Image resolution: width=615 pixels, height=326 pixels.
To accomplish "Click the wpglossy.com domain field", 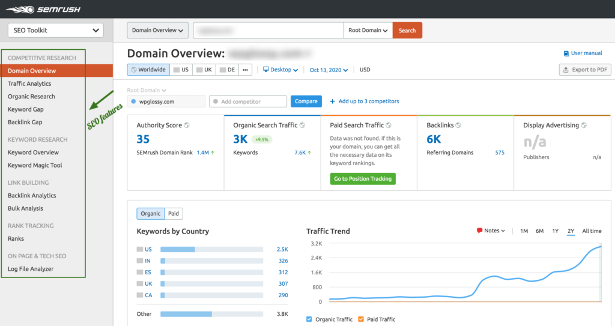I will click(x=166, y=101).
